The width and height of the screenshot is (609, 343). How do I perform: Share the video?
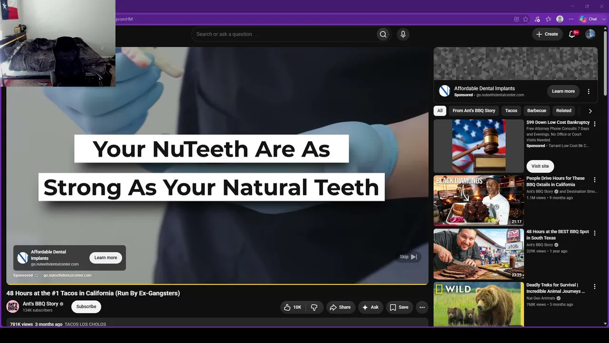coord(340,307)
